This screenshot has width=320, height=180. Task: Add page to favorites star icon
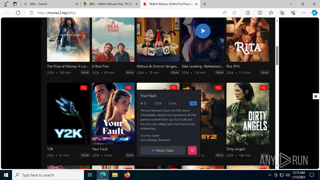(x=234, y=13)
